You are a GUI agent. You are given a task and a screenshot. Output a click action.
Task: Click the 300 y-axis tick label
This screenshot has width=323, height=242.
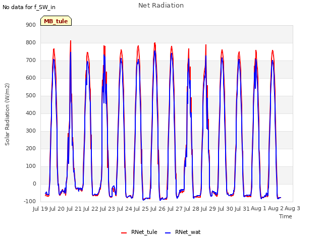[x=31, y=131]
